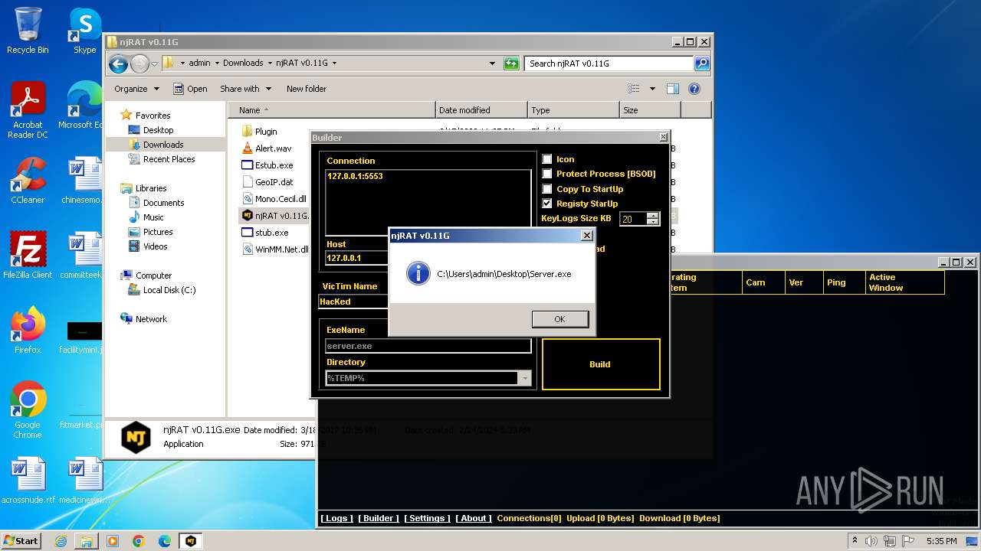Open Local Disk (C:) in navigation pane

162,290
